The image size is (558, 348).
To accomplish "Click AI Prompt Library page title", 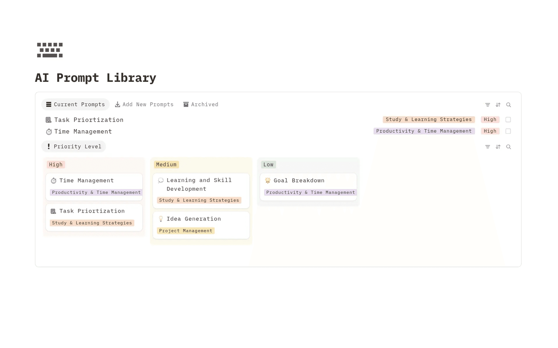I will 95,78.
